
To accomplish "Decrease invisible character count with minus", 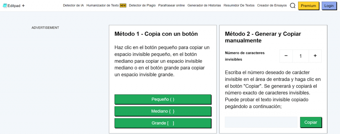I will coord(286,56).
